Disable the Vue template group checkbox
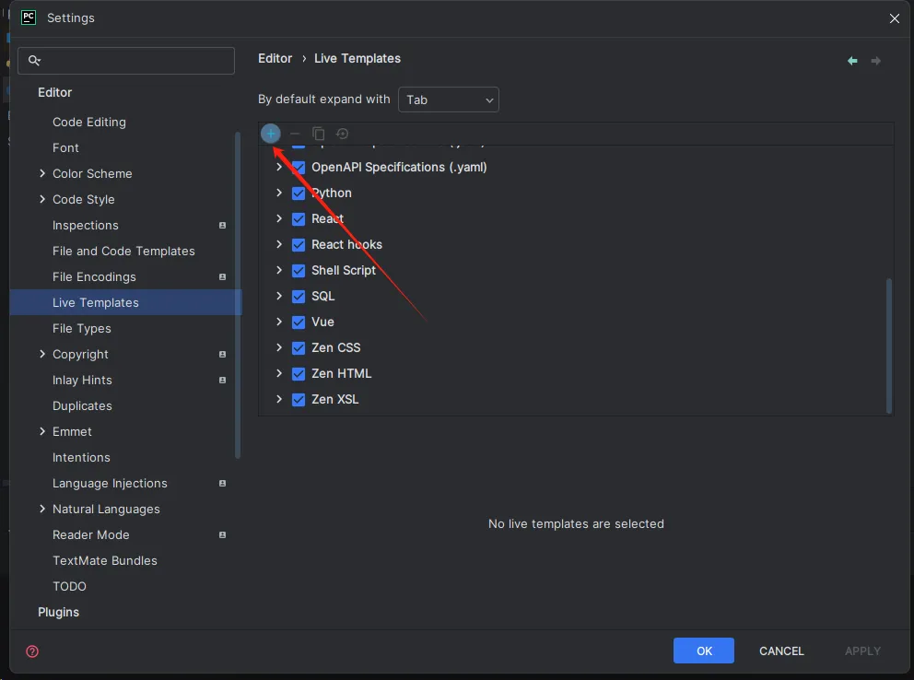This screenshot has width=914, height=680. (299, 322)
